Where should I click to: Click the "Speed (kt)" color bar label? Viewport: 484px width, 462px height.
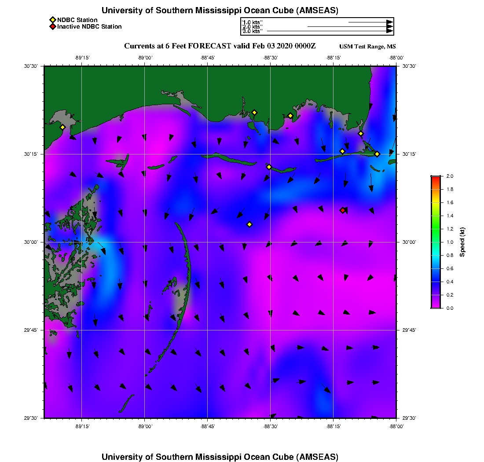[462, 242]
